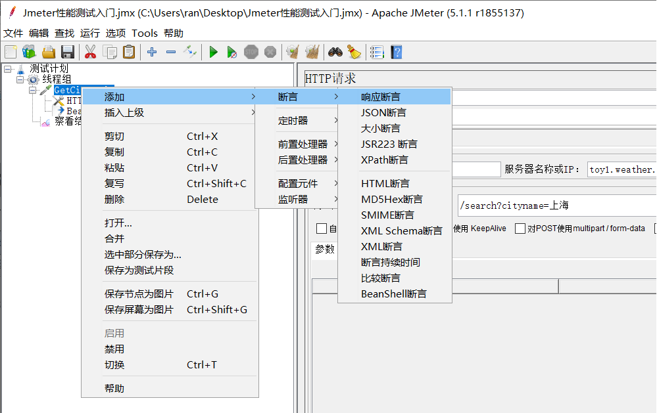
Task: Click 禁用 in context menu
Action: 170,349
